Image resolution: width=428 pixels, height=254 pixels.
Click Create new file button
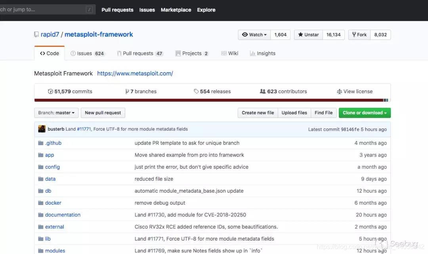258,113
